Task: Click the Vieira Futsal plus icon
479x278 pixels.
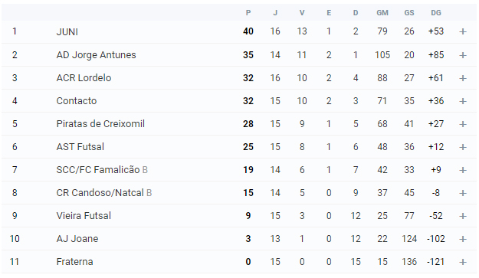Action: pos(462,216)
